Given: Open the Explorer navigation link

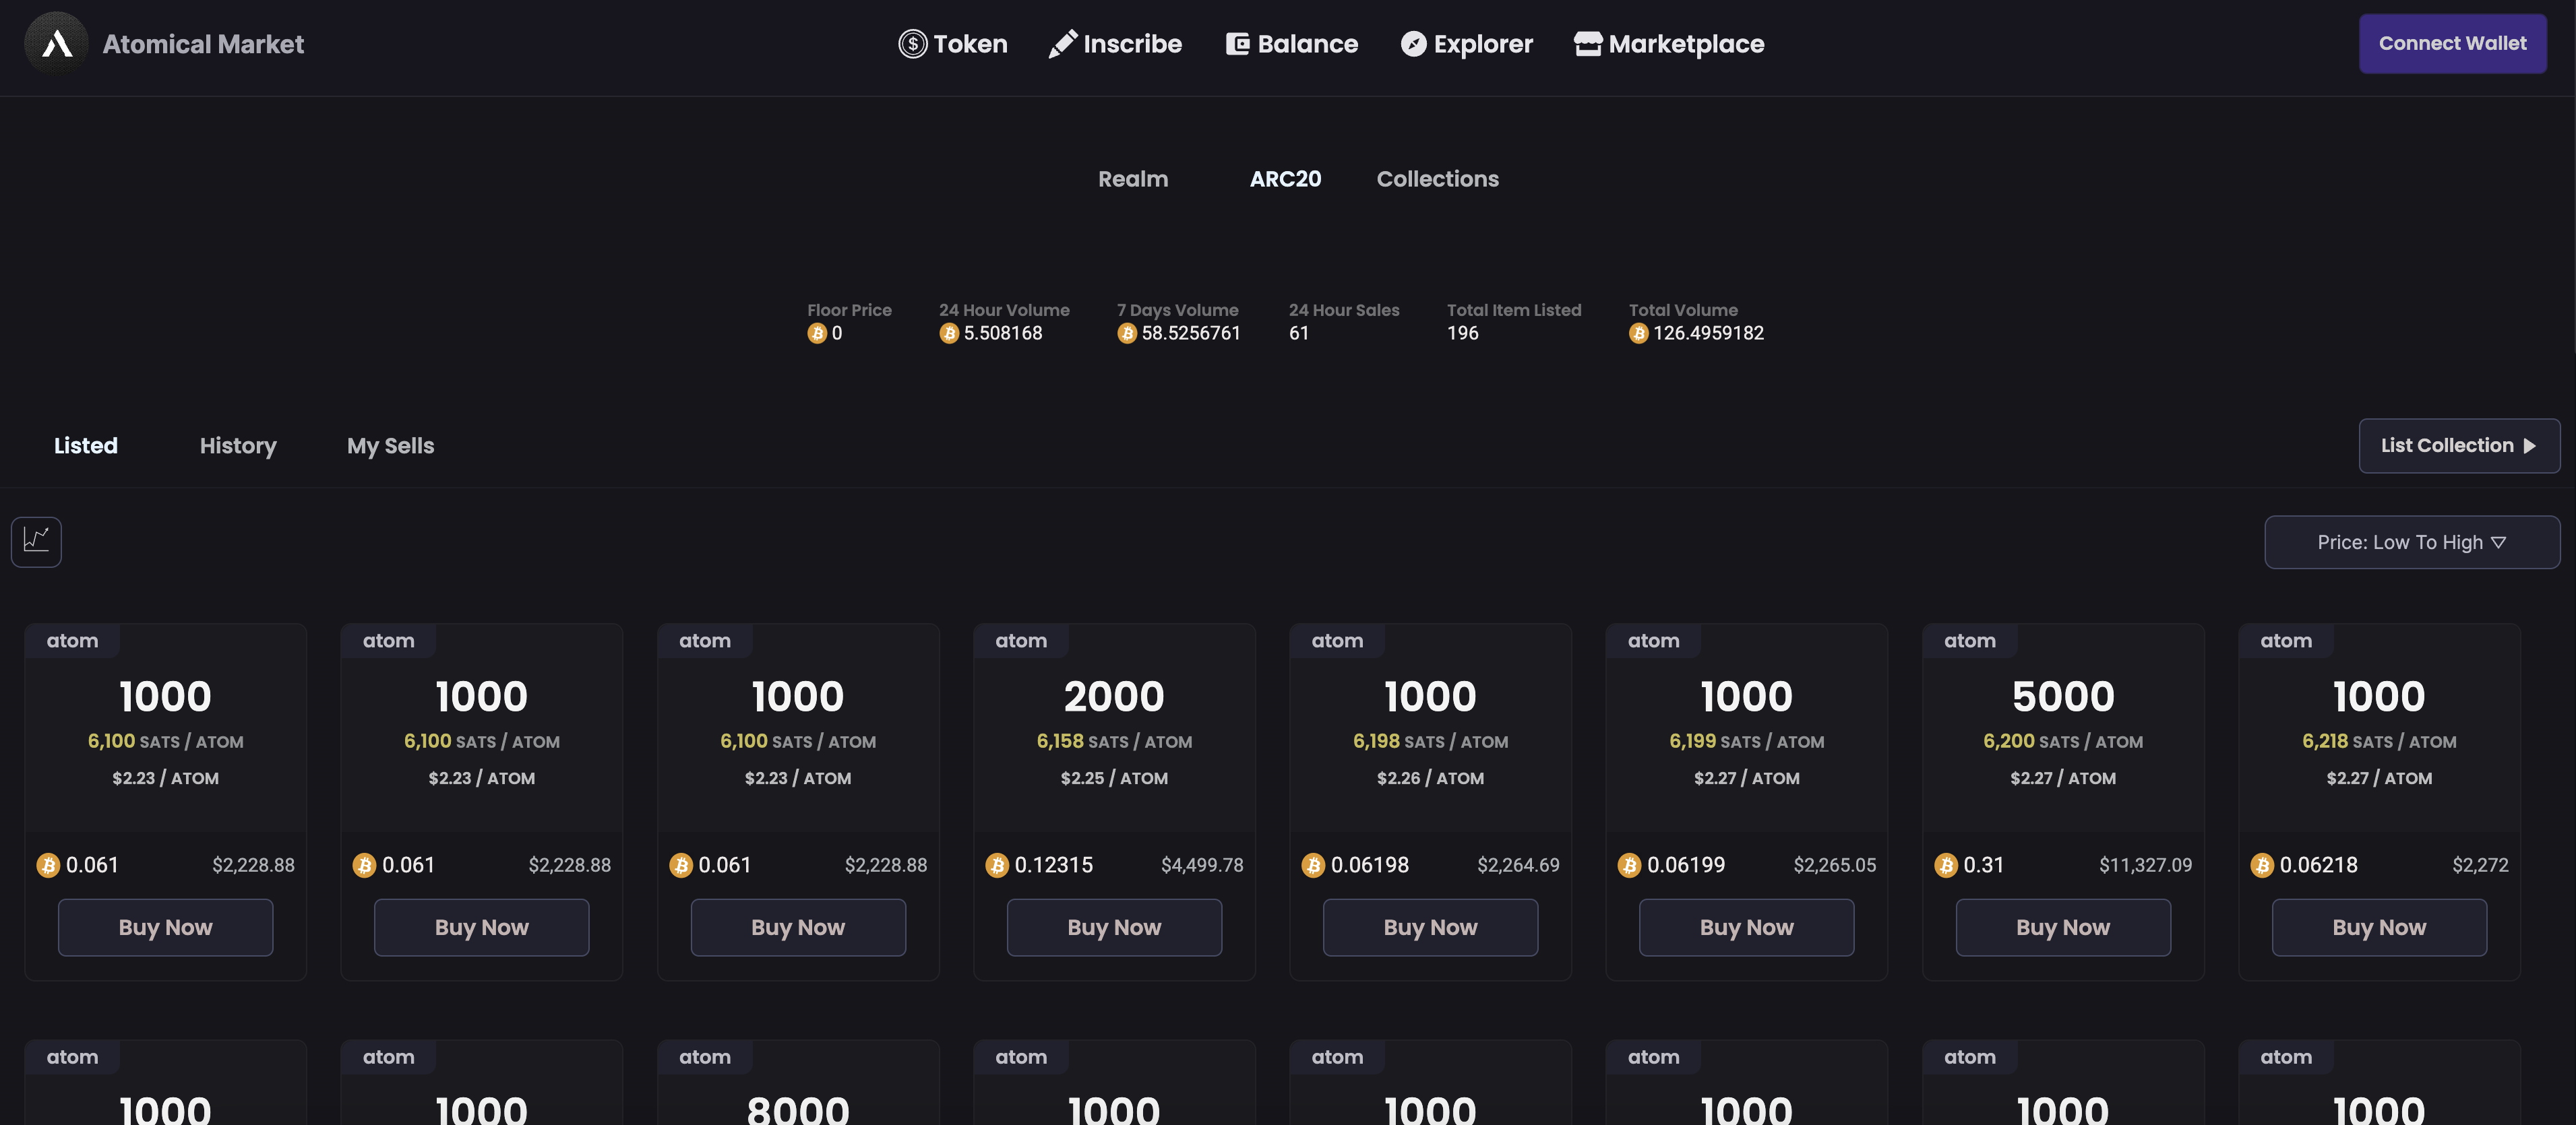Looking at the screenshot, I should [x=1467, y=44].
